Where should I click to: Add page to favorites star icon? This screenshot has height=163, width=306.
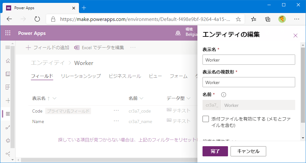[x=238, y=19]
